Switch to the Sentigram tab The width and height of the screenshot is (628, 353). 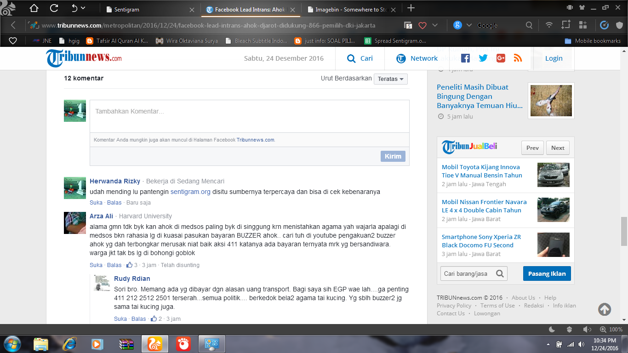click(126, 9)
